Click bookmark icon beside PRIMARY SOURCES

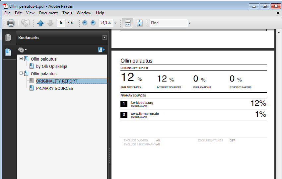click(x=31, y=88)
